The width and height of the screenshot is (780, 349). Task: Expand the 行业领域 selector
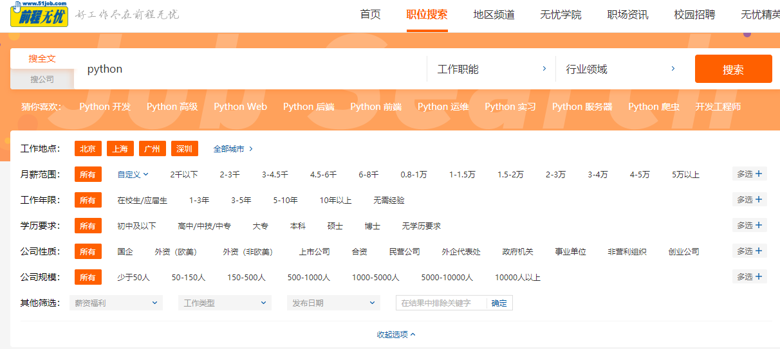coord(620,69)
